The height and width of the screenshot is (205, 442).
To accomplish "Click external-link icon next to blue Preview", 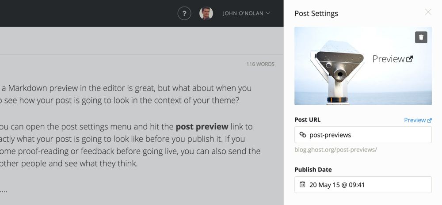I will tap(429, 121).
